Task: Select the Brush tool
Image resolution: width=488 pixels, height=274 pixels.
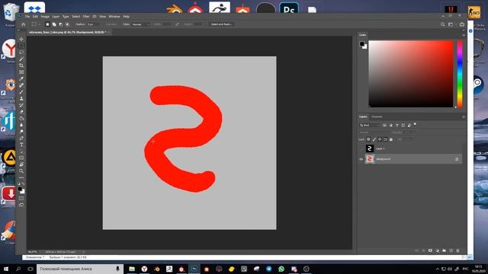Action: (21, 92)
